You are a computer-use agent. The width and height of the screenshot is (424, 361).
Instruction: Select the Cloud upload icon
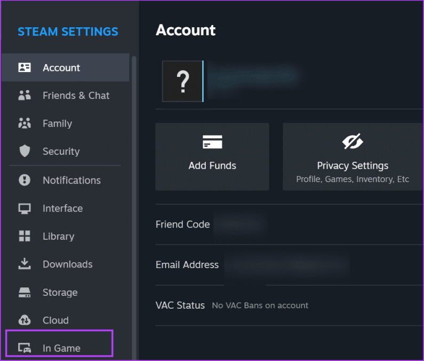[25, 320]
